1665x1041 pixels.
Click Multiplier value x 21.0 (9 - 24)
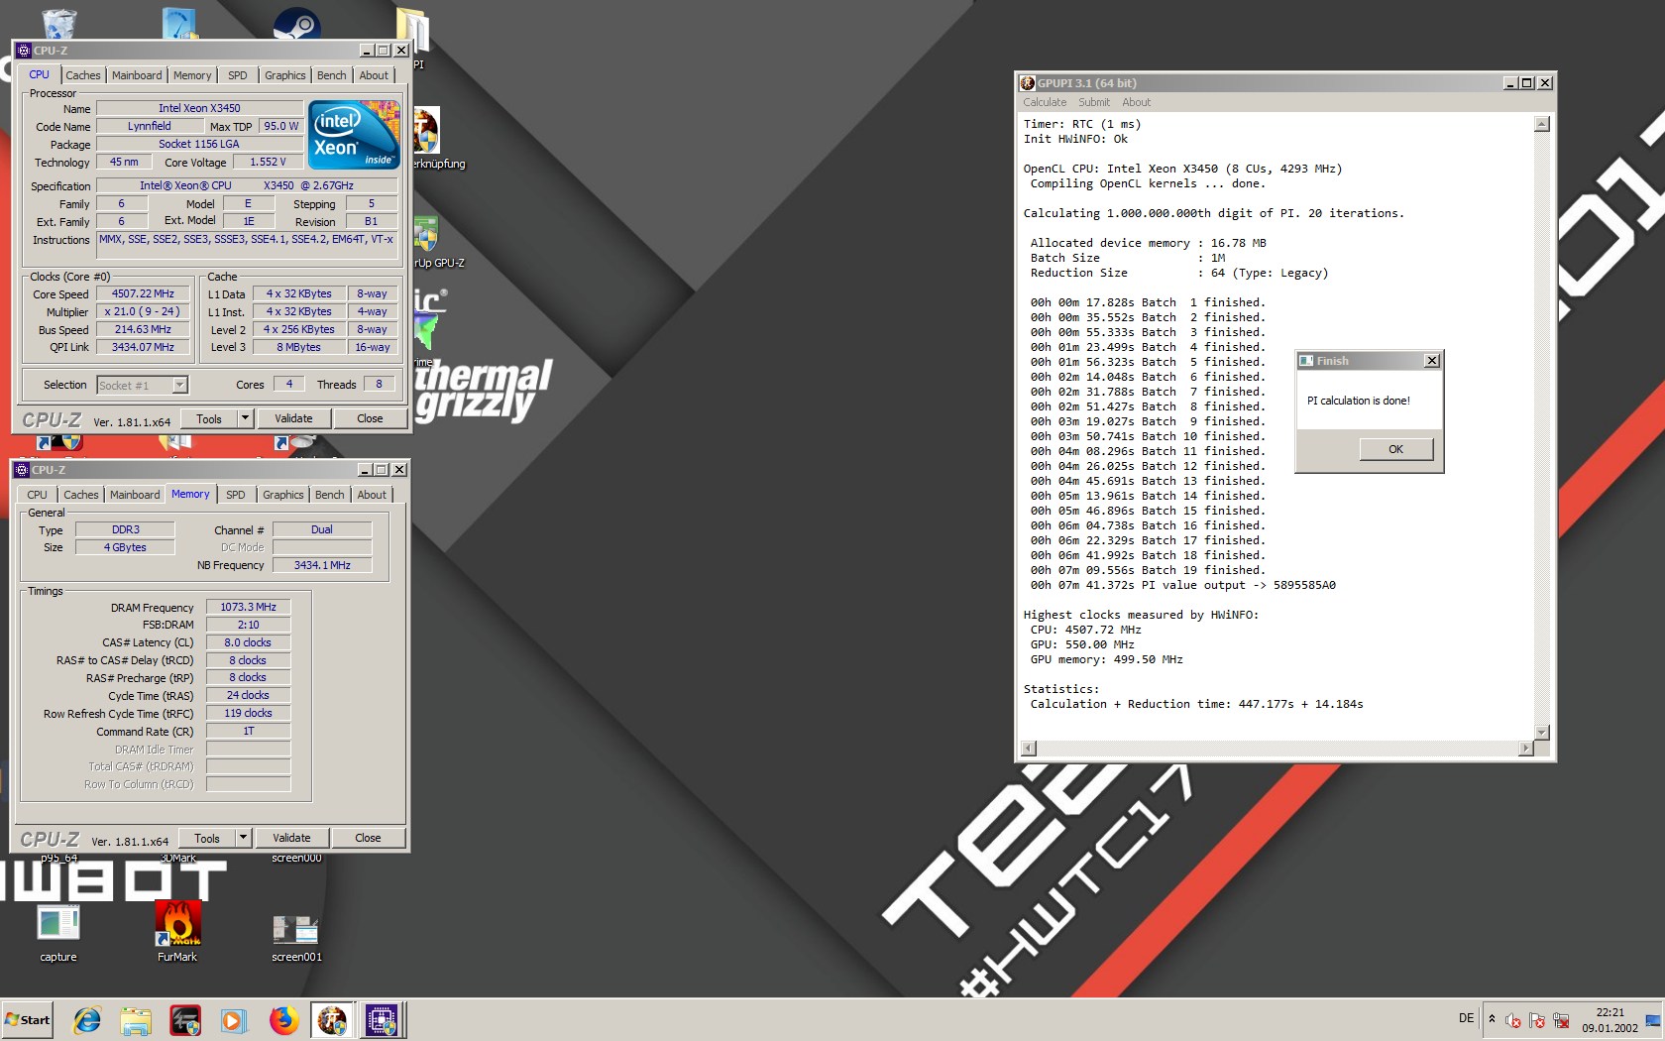click(143, 311)
